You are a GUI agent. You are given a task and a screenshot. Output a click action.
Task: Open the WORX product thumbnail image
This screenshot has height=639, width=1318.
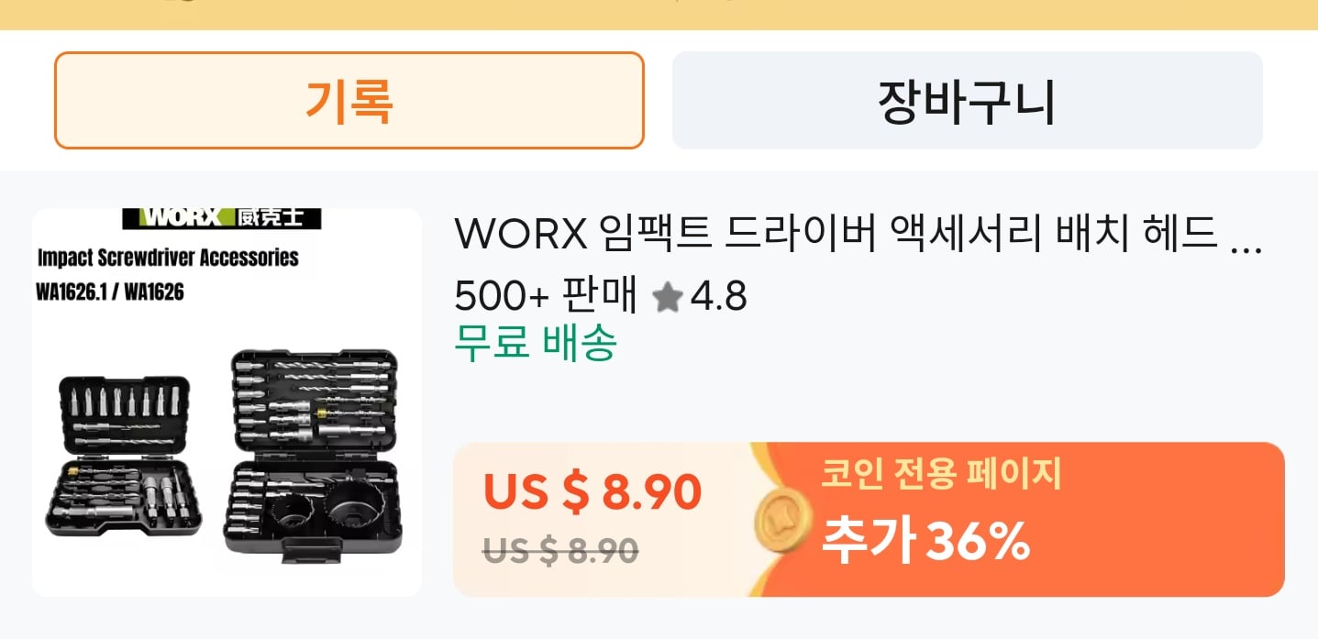tap(227, 402)
